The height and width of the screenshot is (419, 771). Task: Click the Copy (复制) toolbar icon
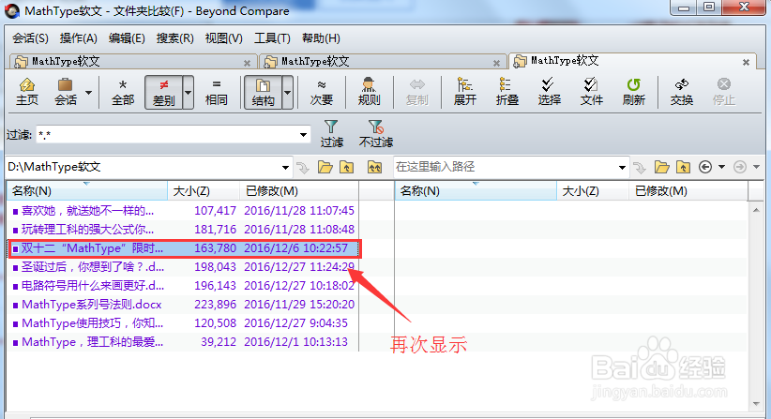[x=417, y=92]
